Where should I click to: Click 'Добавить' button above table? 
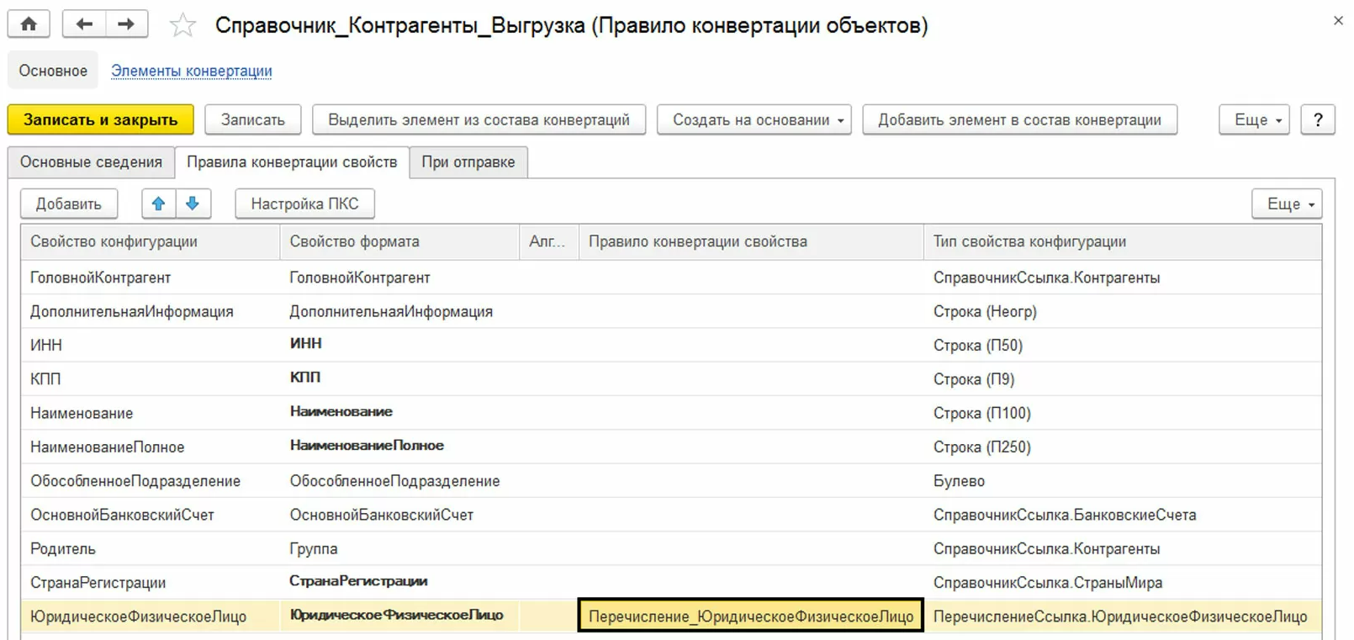click(x=68, y=204)
